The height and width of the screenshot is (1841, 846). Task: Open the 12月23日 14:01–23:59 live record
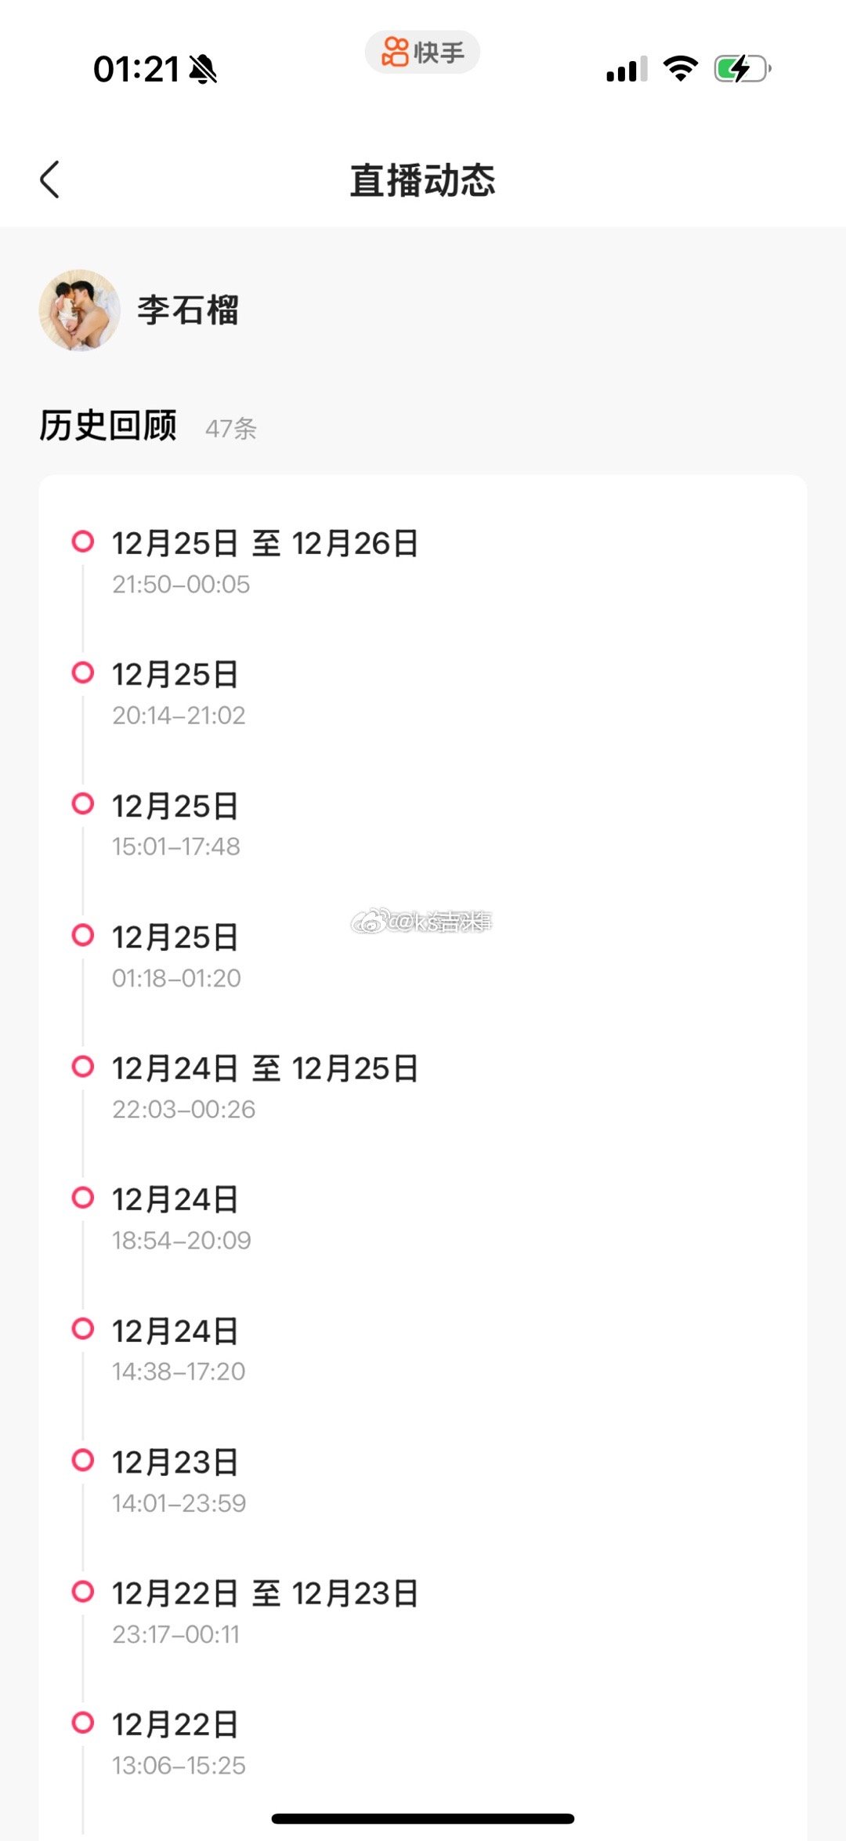[423, 1481]
